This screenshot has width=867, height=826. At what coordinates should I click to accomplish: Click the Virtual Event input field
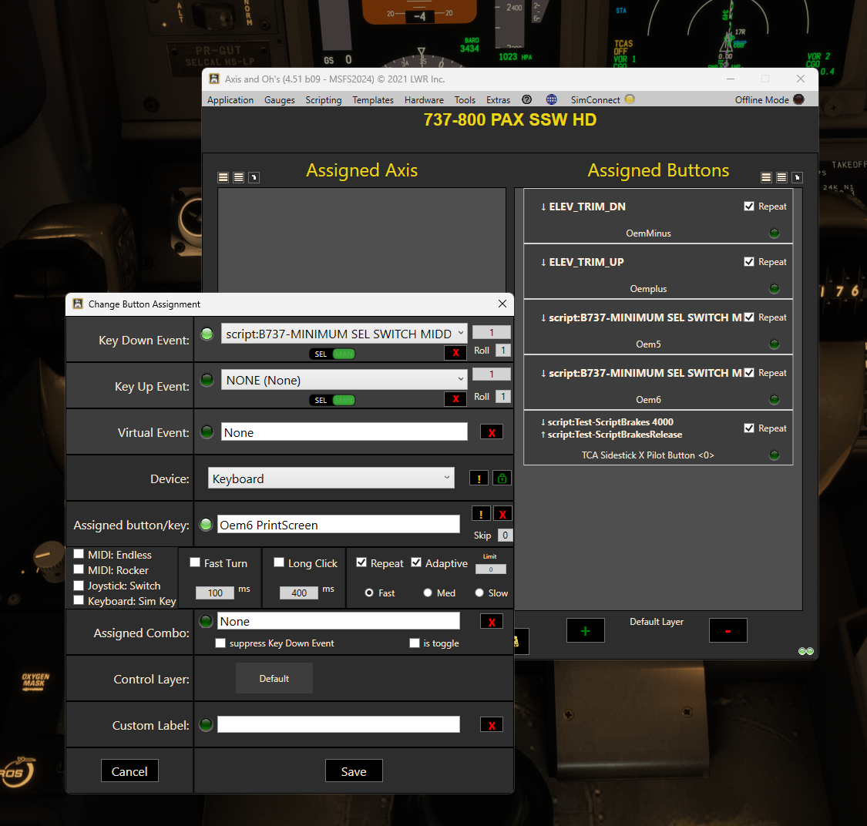[x=344, y=431]
